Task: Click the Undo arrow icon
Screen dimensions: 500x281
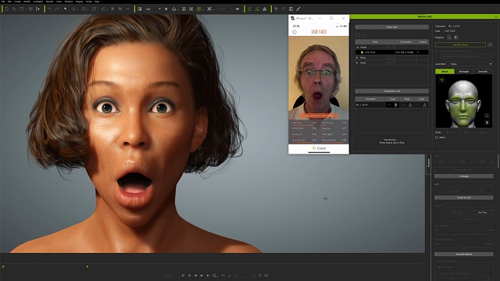Action: (50, 9)
